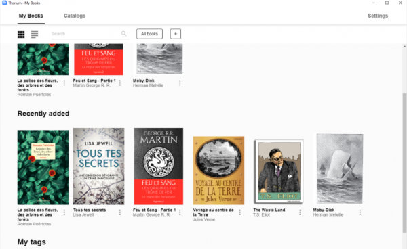Image resolution: width=407 pixels, height=249 pixels.
Task: Open menu for The Waste Land
Action: coord(300,212)
